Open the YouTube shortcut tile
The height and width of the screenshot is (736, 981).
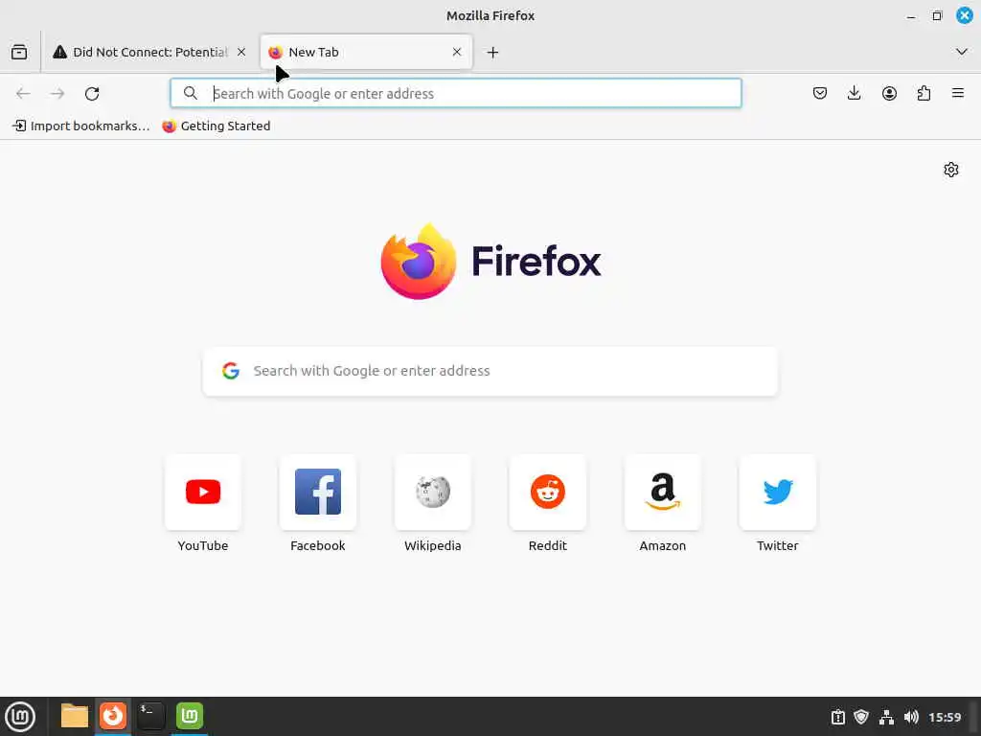click(203, 492)
